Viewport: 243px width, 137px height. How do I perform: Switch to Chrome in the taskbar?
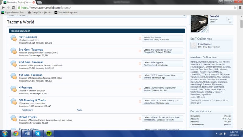pyautogui.click(x=16, y=133)
